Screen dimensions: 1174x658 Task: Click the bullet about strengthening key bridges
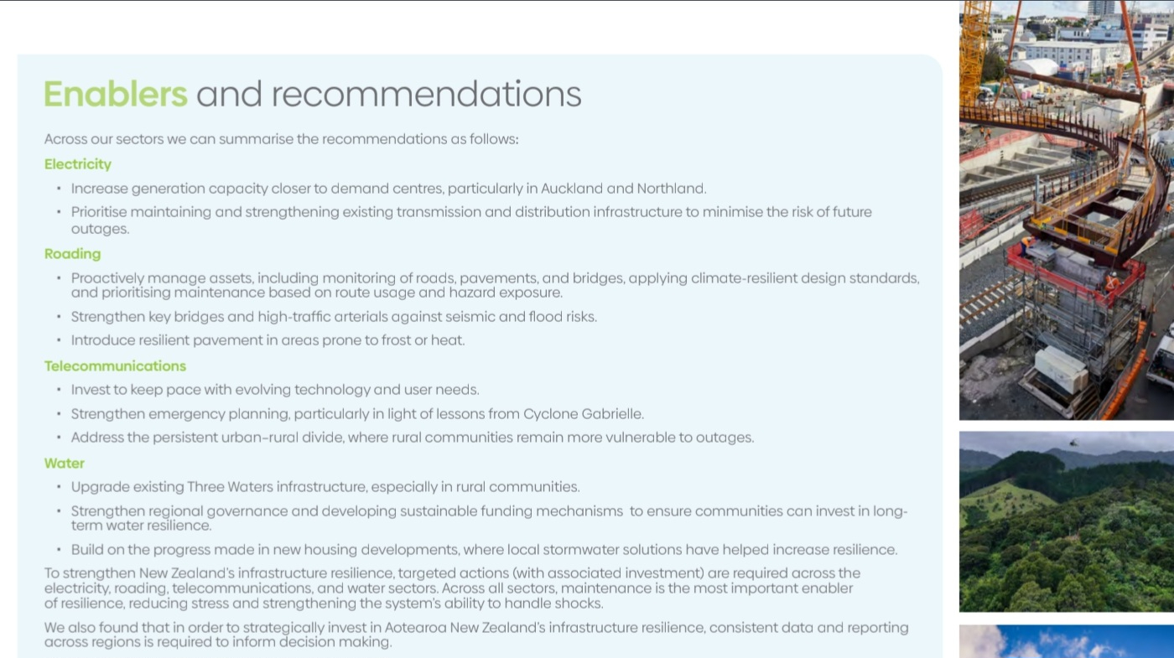click(334, 317)
